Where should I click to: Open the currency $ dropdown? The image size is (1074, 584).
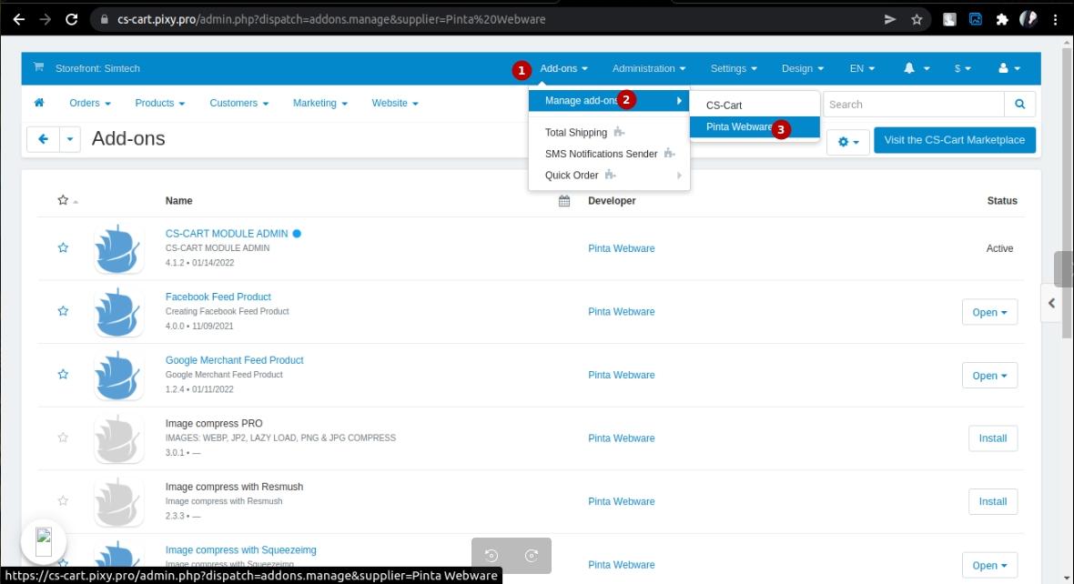click(x=962, y=68)
